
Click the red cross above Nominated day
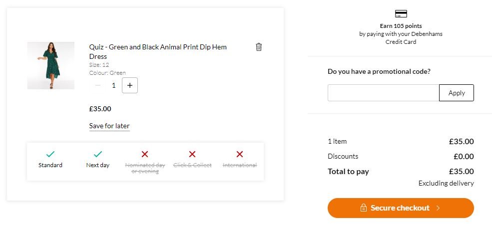pyautogui.click(x=145, y=154)
